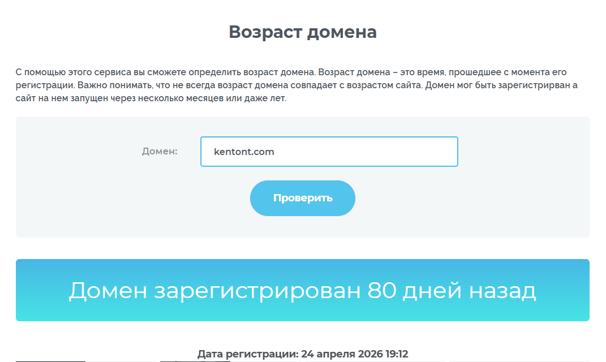
Task: Click the Возраст домена page heading
Action: (x=303, y=32)
